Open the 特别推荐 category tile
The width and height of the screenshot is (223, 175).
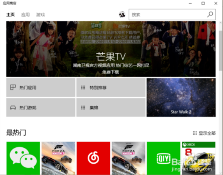pyautogui.click(x=111, y=87)
